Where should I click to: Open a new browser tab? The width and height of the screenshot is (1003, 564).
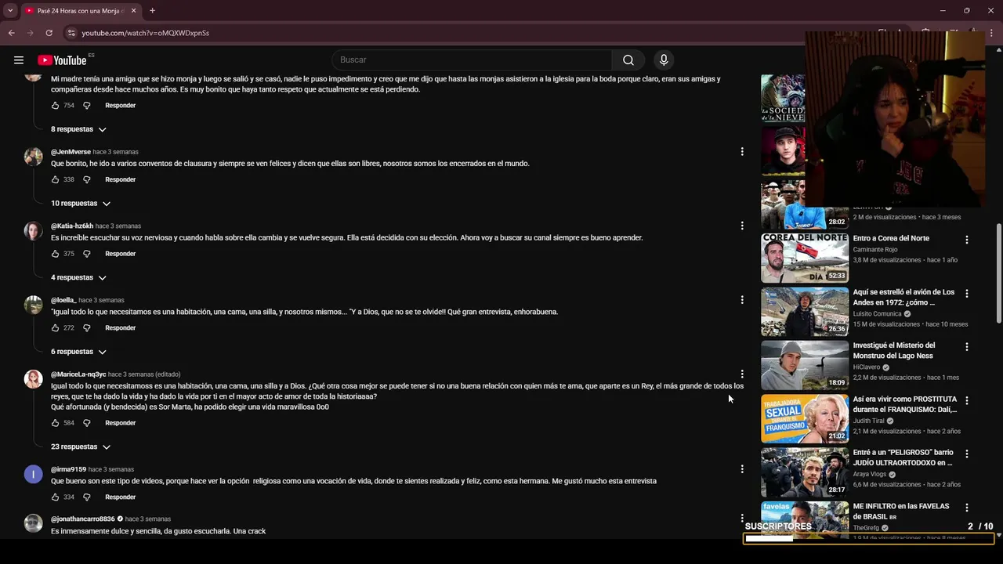(152, 10)
